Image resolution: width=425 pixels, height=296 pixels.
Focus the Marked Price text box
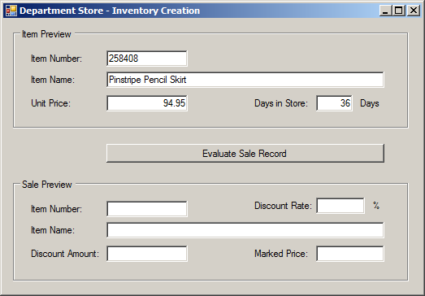click(350, 254)
